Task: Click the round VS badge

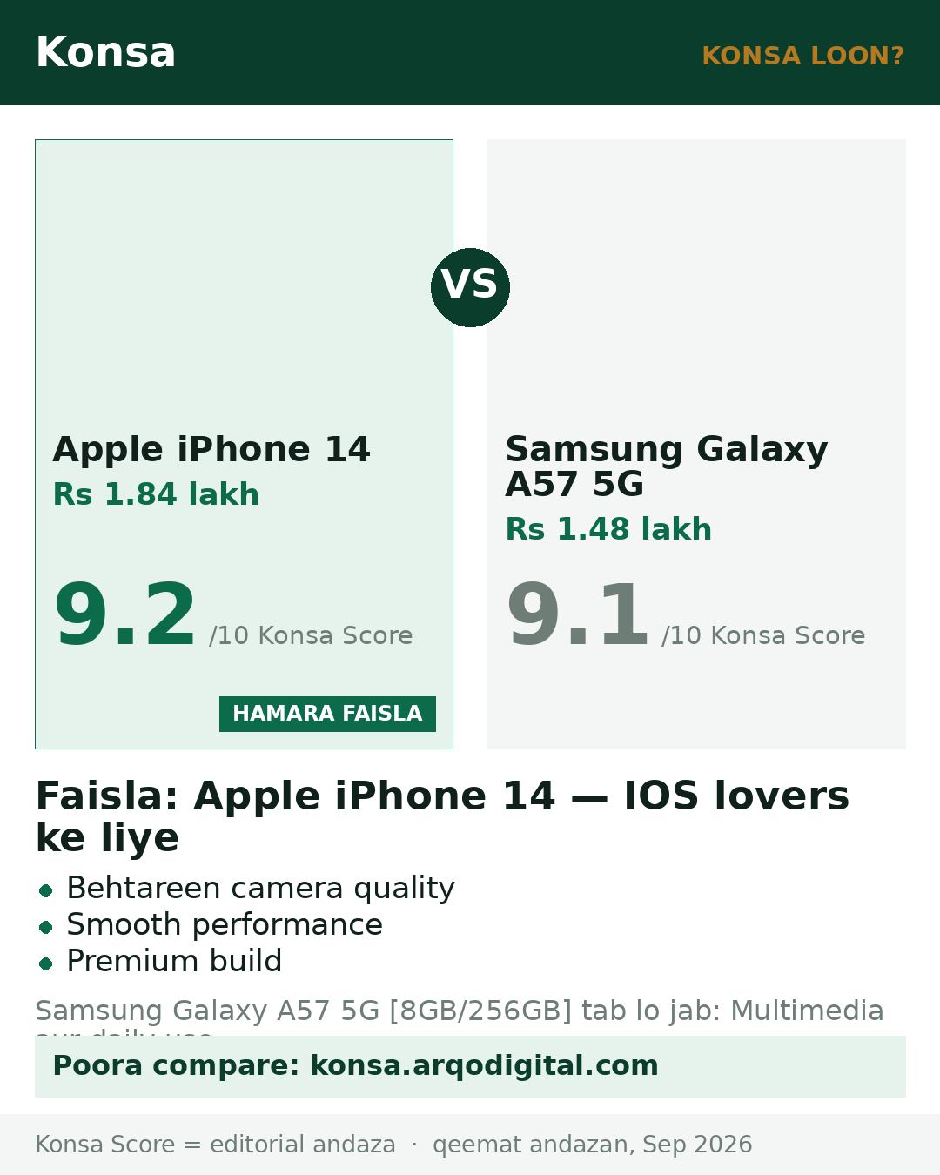Action: (x=470, y=287)
